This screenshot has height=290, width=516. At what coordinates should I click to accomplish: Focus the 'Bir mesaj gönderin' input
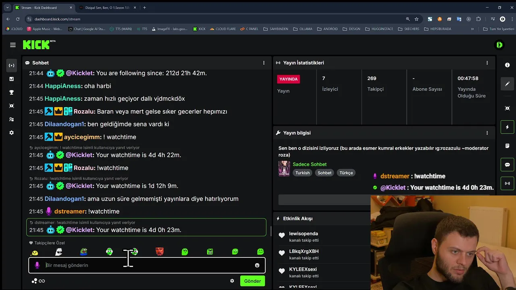pyautogui.click(x=147, y=265)
